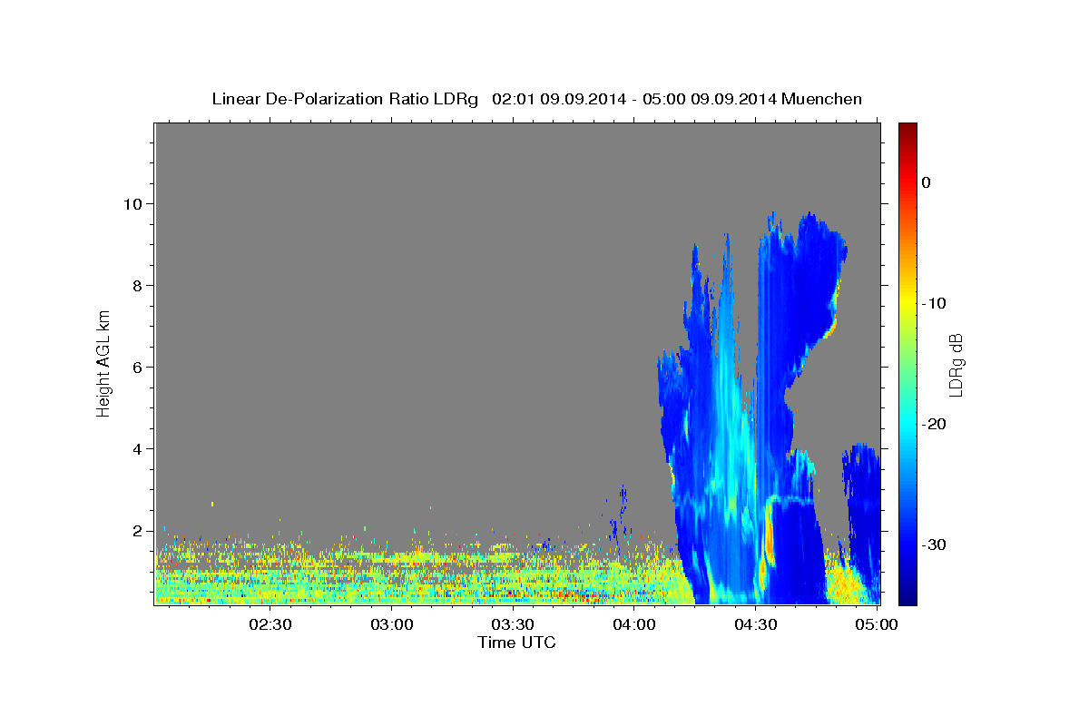Click the height axis label 4
This screenshot has height=726, width=1089.
click(x=138, y=449)
